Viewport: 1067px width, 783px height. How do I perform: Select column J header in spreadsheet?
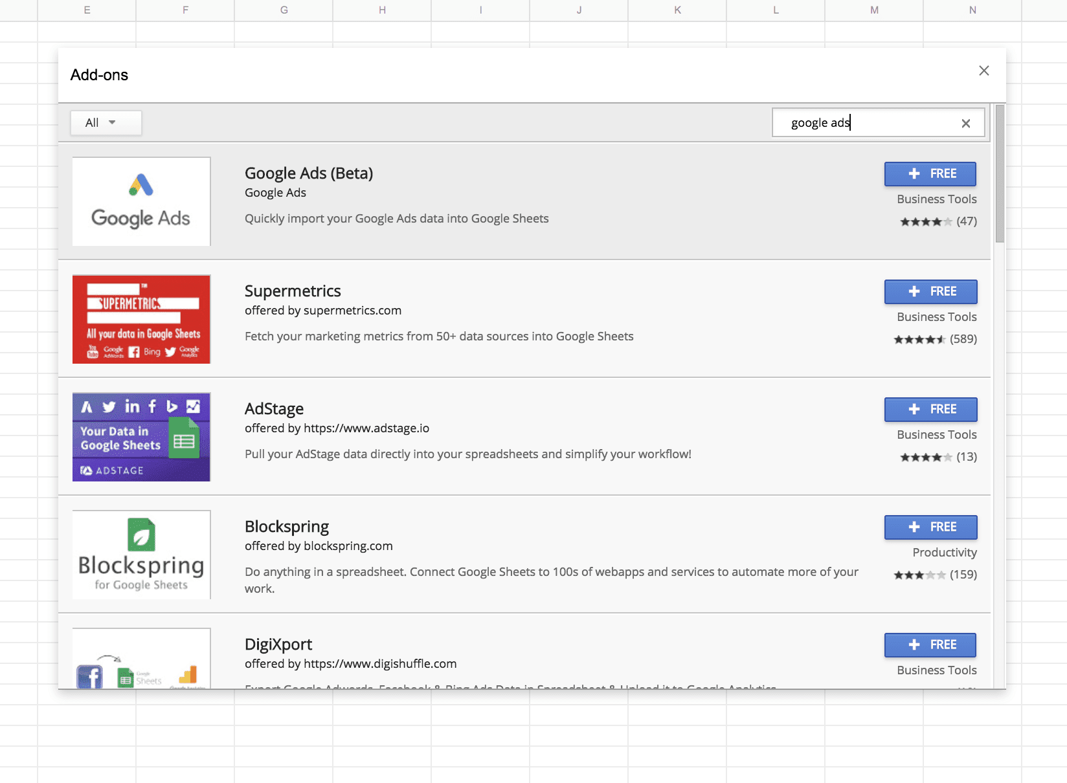[579, 10]
